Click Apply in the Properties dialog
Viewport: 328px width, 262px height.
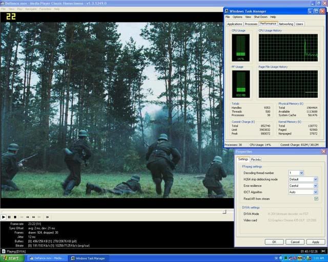316,242
